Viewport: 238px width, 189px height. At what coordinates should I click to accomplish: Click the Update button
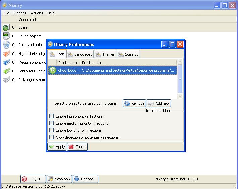click(85, 179)
